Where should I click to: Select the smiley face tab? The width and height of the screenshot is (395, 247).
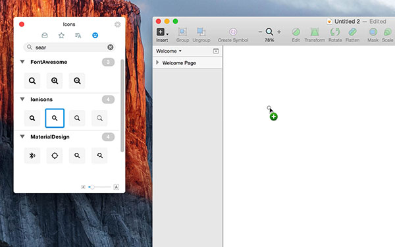tap(95, 36)
